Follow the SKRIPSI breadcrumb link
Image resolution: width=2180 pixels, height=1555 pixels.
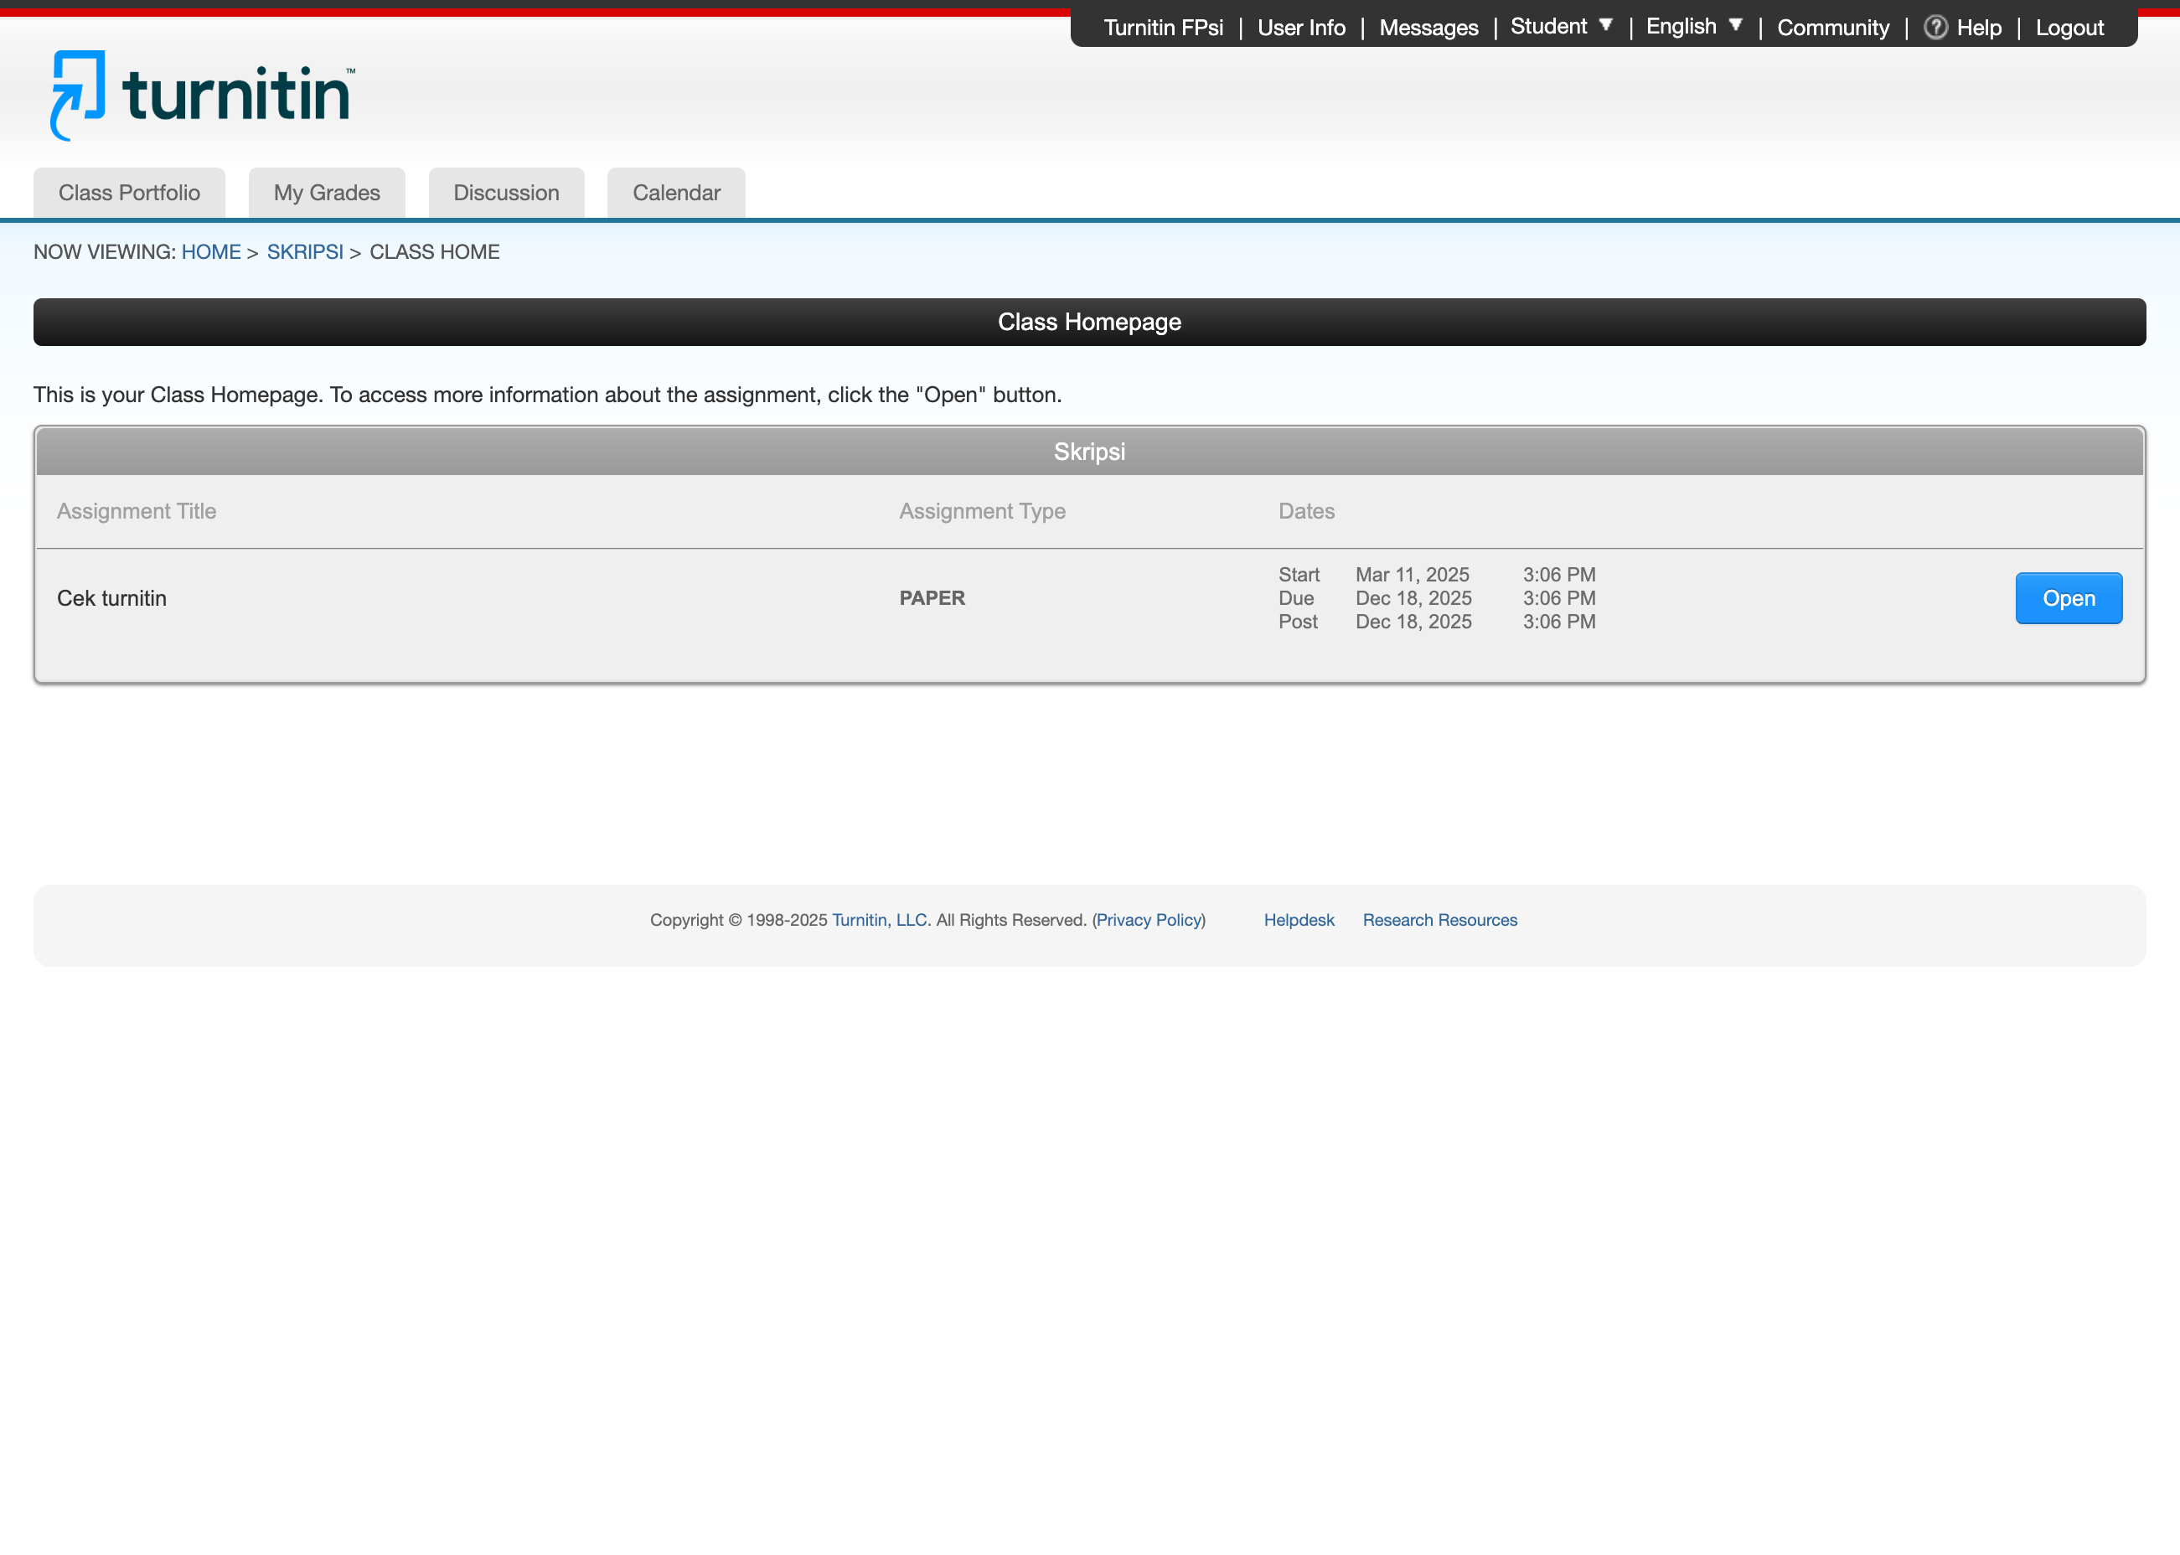[x=304, y=252]
